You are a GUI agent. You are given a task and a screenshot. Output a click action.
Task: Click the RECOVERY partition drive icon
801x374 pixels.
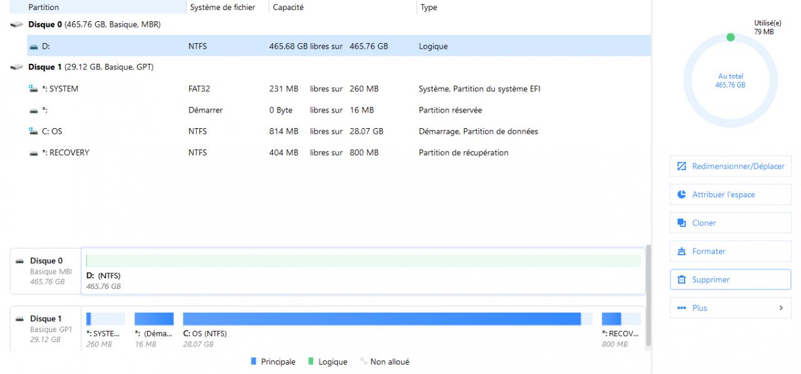click(34, 153)
